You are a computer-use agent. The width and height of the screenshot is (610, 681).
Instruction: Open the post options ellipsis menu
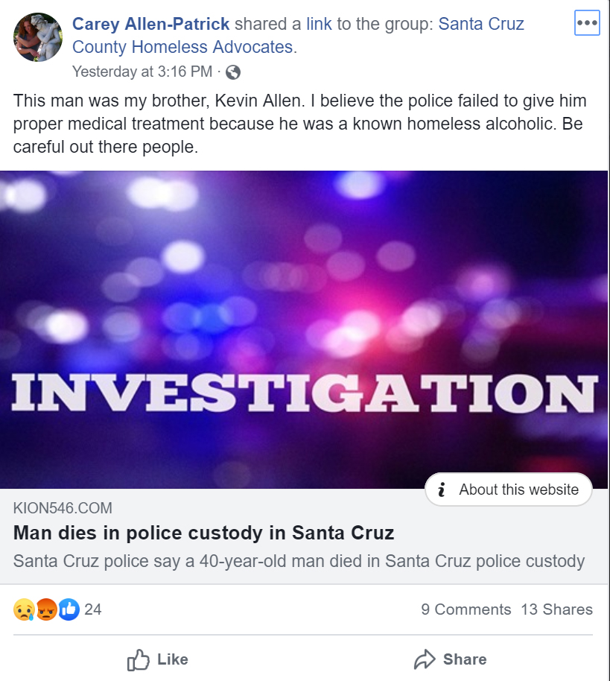pos(587,23)
